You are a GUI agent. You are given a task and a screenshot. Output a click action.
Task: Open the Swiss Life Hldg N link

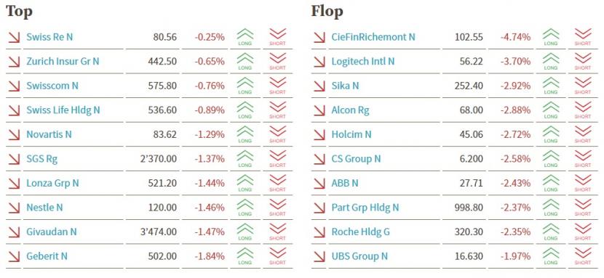coord(63,110)
